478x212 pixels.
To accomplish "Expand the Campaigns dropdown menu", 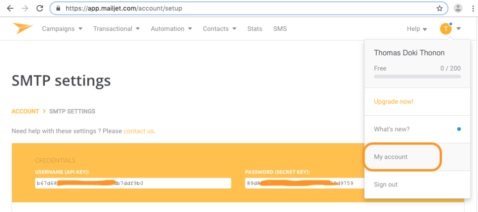I will [x=62, y=29].
